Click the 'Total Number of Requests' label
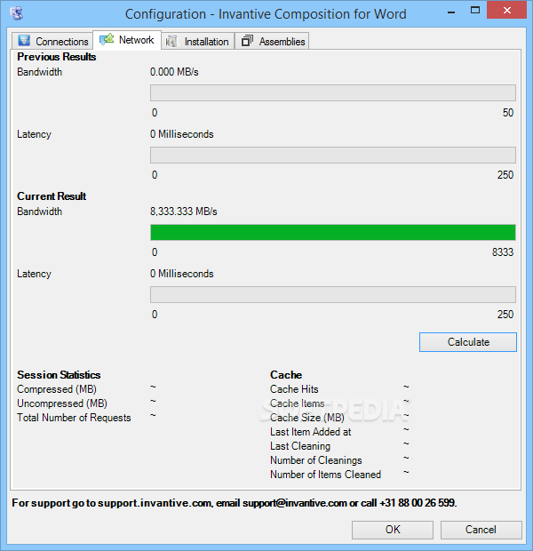 [74, 418]
